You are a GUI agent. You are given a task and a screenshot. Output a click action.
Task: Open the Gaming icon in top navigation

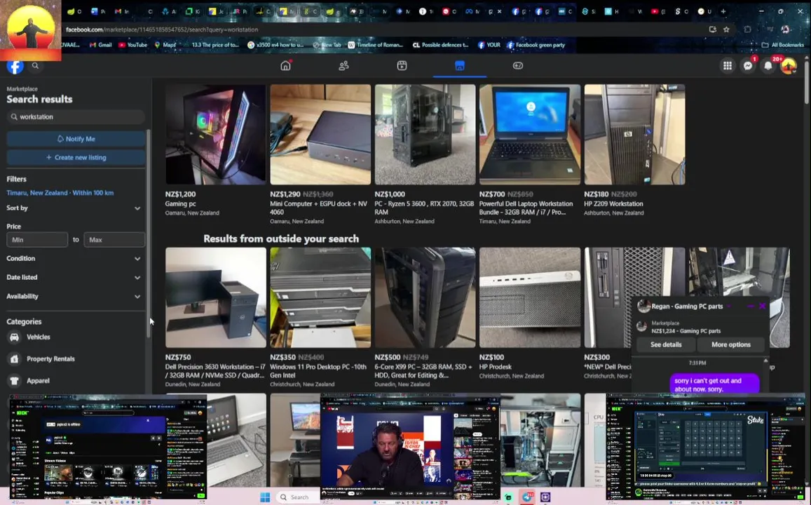click(x=518, y=66)
